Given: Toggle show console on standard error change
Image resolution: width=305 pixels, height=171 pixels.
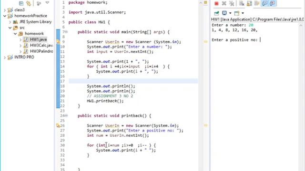Looking at the screenshot, I should (x=272, y=3).
